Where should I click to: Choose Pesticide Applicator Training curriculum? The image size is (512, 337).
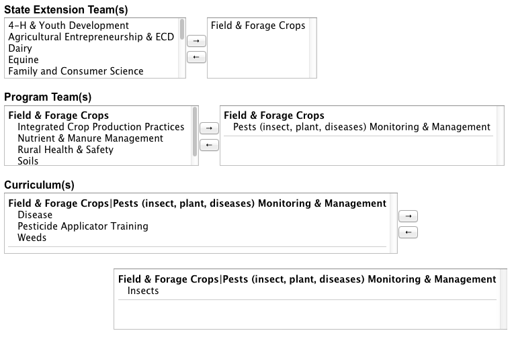coord(83,226)
